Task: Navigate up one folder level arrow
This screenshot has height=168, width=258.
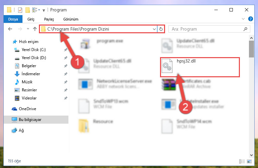Action: click(x=35, y=29)
